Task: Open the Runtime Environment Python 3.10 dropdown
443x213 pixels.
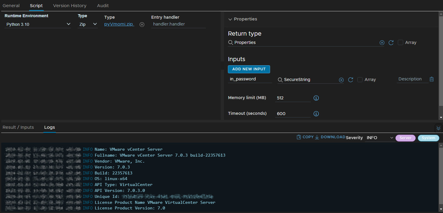Action: [38, 24]
